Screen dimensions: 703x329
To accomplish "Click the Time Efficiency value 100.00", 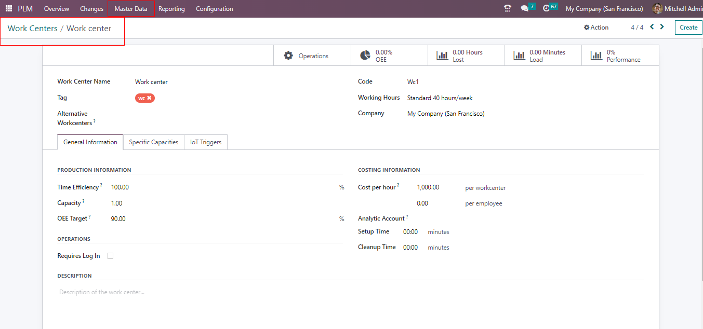I will [120, 187].
